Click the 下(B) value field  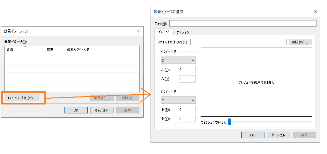point(187,110)
